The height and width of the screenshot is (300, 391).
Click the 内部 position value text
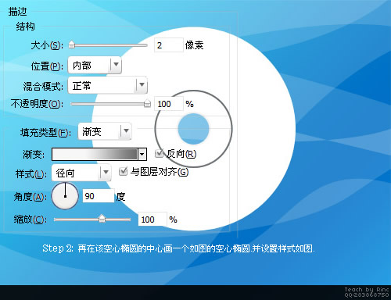pyautogui.click(x=82, y=66)
